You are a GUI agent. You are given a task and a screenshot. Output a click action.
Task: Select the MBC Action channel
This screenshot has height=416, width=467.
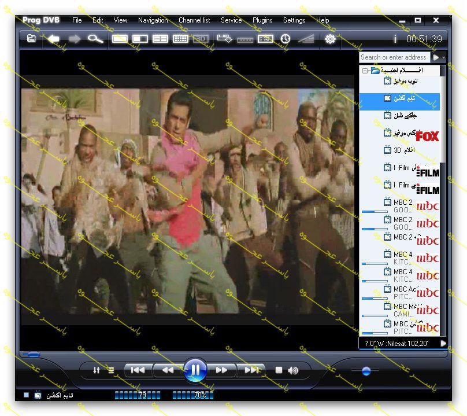point(400,293)
